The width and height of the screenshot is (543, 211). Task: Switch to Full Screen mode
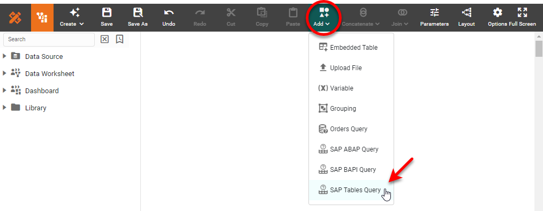522,18
